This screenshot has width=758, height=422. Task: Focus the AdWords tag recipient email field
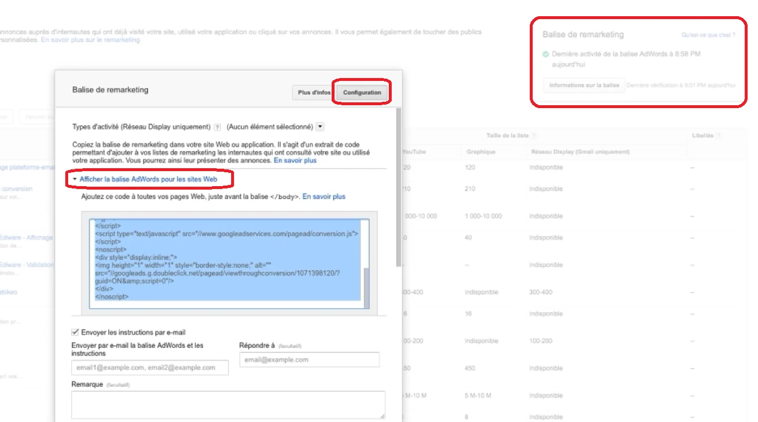pyautogui.click(x=150, y=368)
